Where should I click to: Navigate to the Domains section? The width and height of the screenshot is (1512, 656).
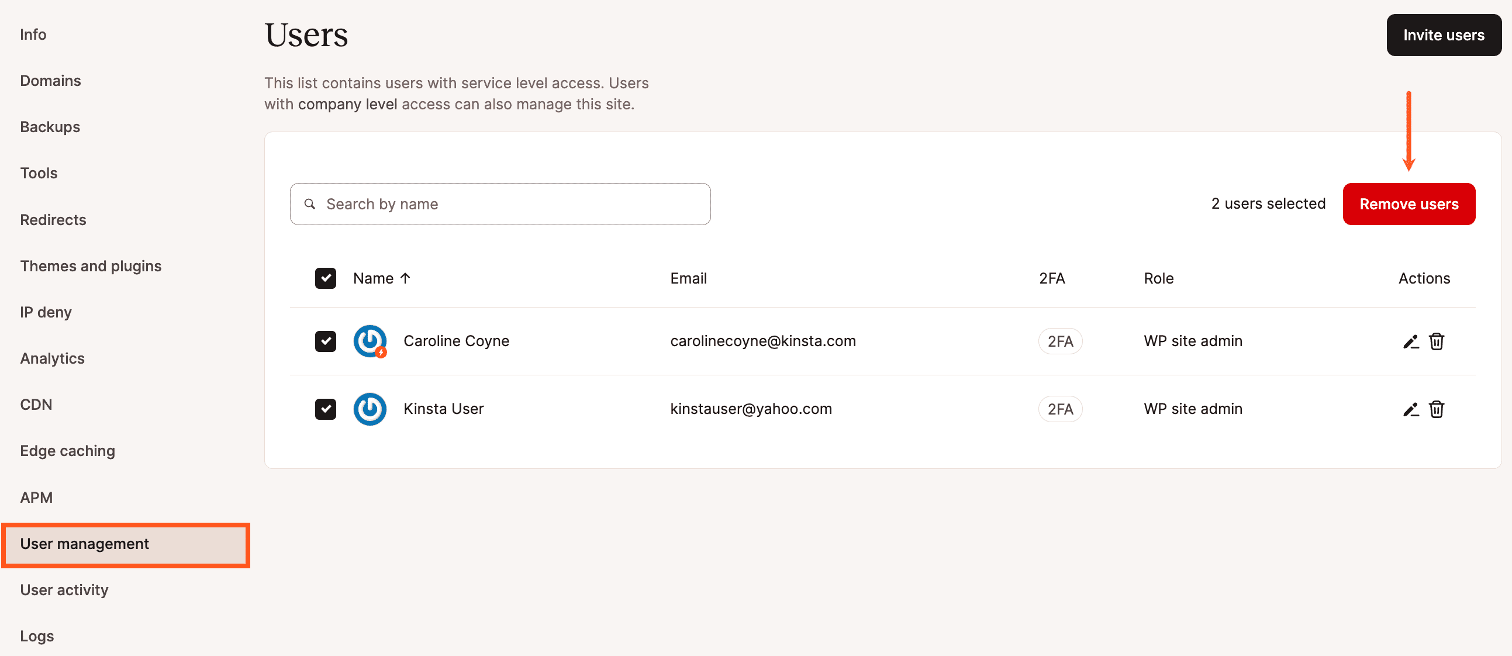(x=50, y=80)
